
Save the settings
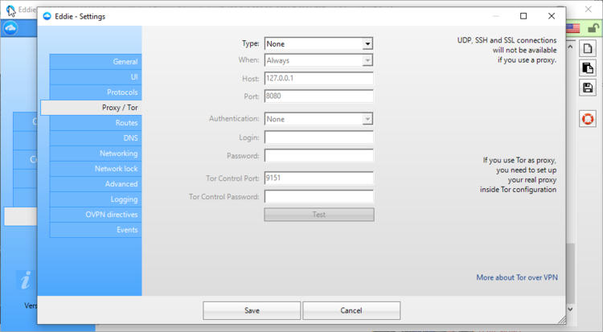click(252, 310)
